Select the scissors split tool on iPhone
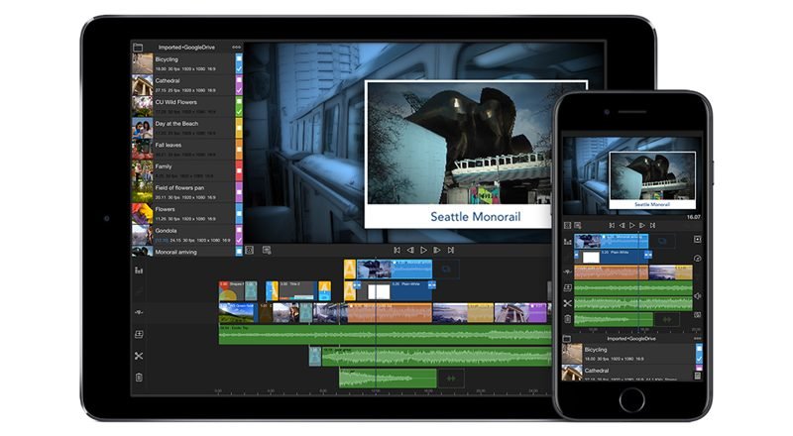Screen dimensions: 793x436 coord(567,303)
